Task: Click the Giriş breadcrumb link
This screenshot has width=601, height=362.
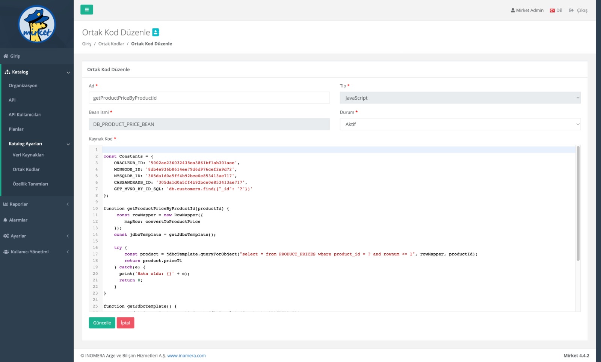Action: (87, 44)
